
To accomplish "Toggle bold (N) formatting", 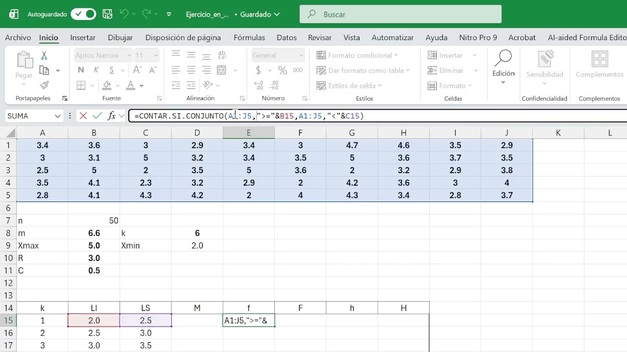I will click(x=81, y=70).
